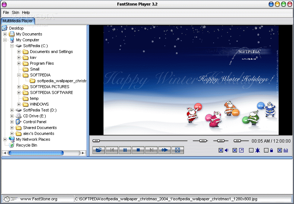The height and width of the screenshot is (204, 294).
Task: Click the folder tree horizontal scrollbar thumb
Action: [x=36, y=153]
